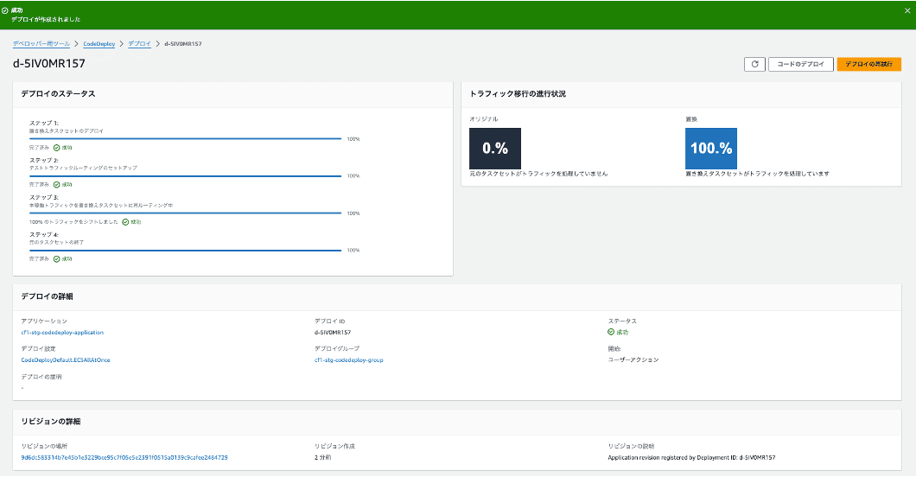Open the デプロイ breadcrumb link
This screenshot has height=477, width=916.
(140, 44)
